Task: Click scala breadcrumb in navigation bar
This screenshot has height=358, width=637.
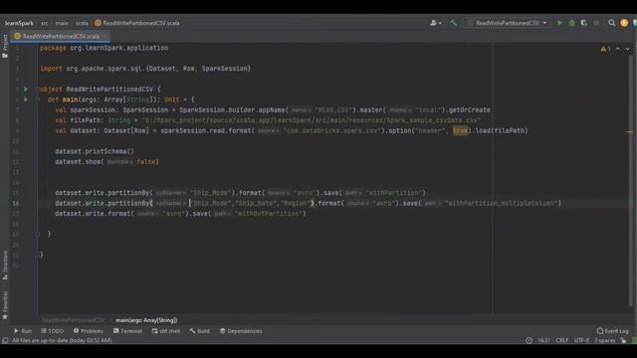Action: (82, 23)
